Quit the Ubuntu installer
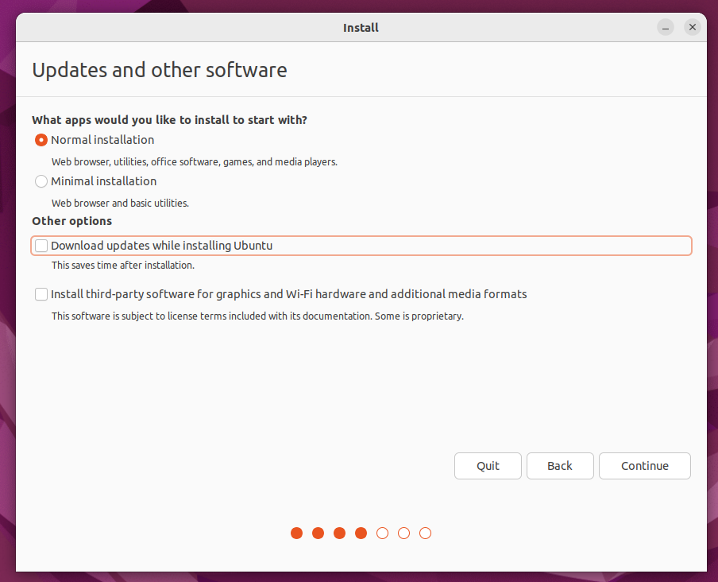Screen dimensions: 718x582 coord(488,466)
